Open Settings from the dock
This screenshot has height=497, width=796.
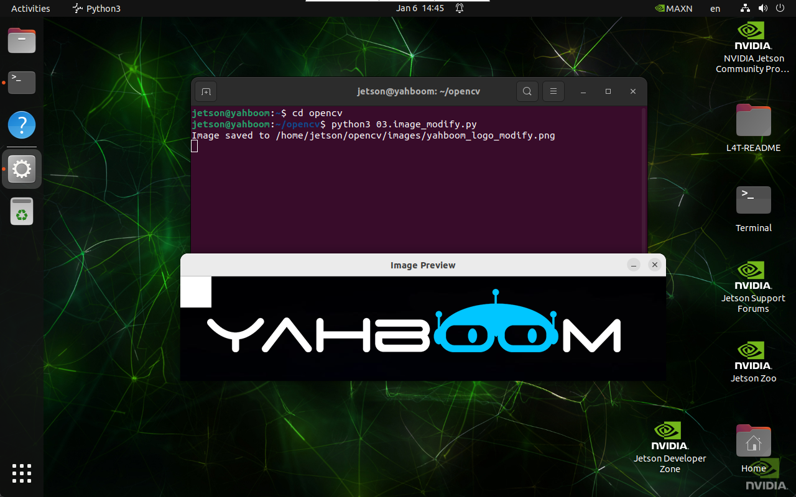pyautogui.click(x=22, y=168)
